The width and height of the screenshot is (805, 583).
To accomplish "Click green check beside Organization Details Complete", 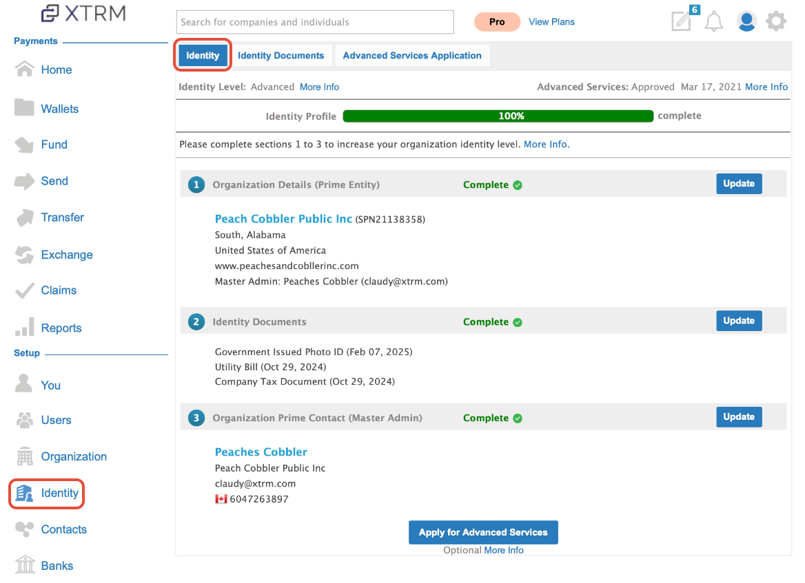I will pos(518,185).
